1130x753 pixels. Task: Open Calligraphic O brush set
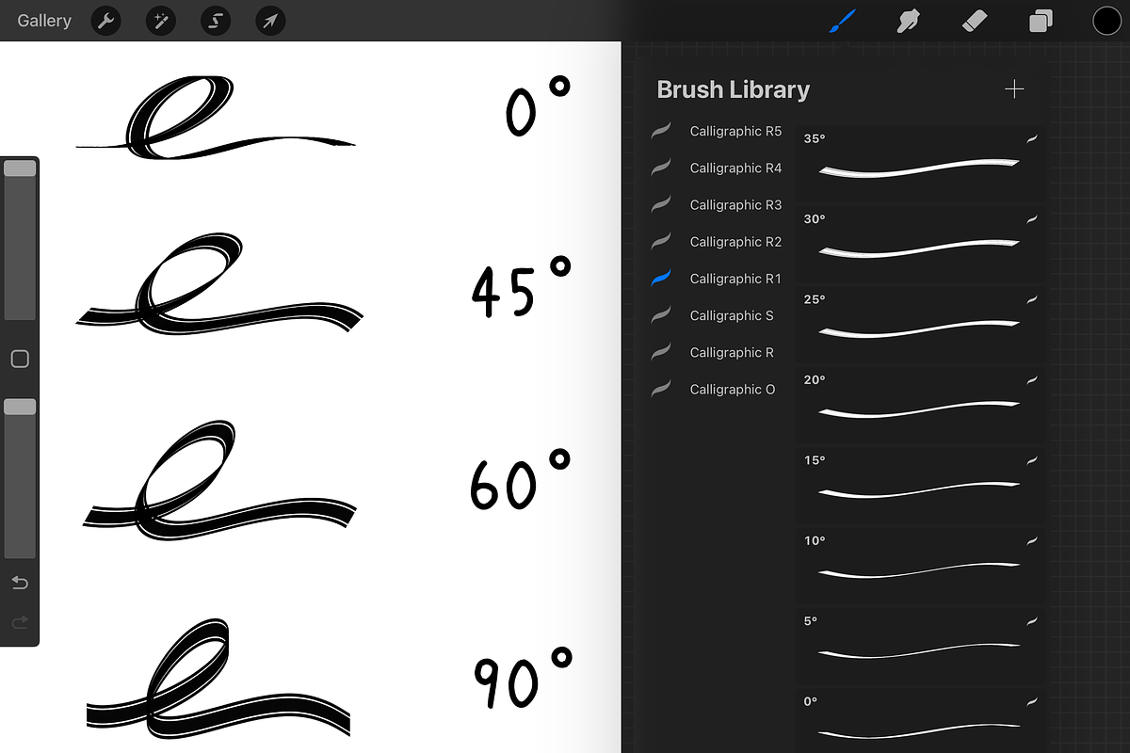click(x=717, y=389)
